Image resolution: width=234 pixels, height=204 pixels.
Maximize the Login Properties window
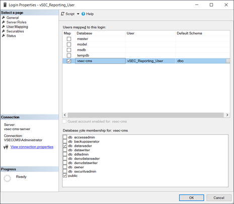point(211,5)
